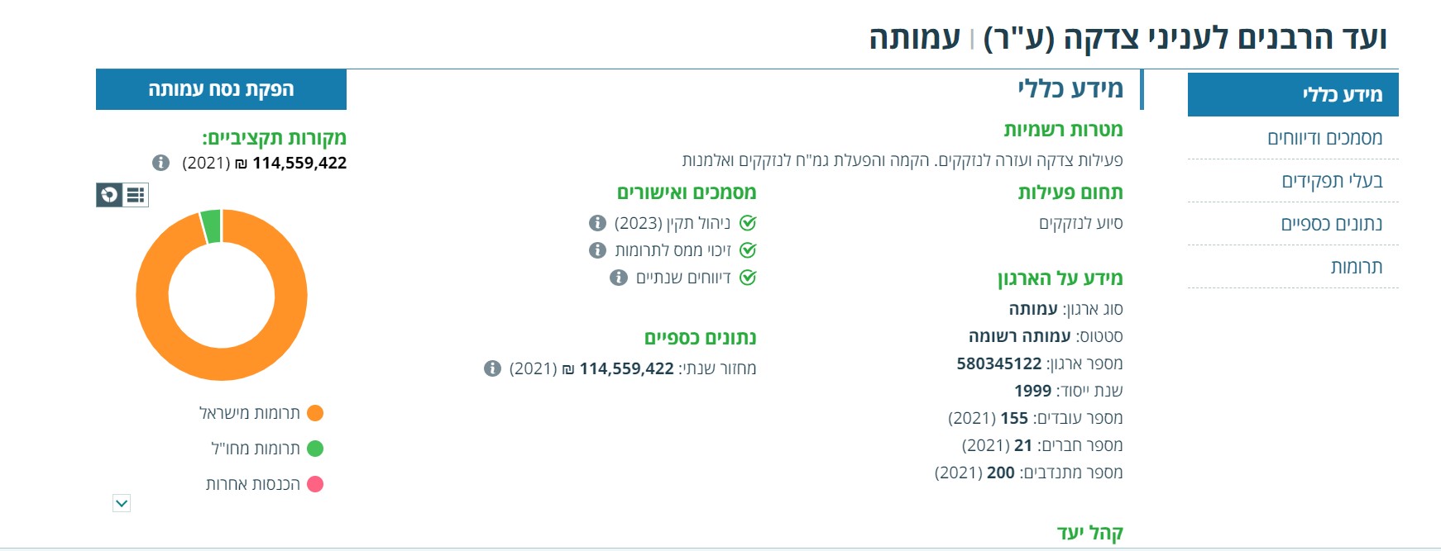Open the info icon beside מחזור שנתי
Screen dimensions: 1441x551
[x=492, y=368]
